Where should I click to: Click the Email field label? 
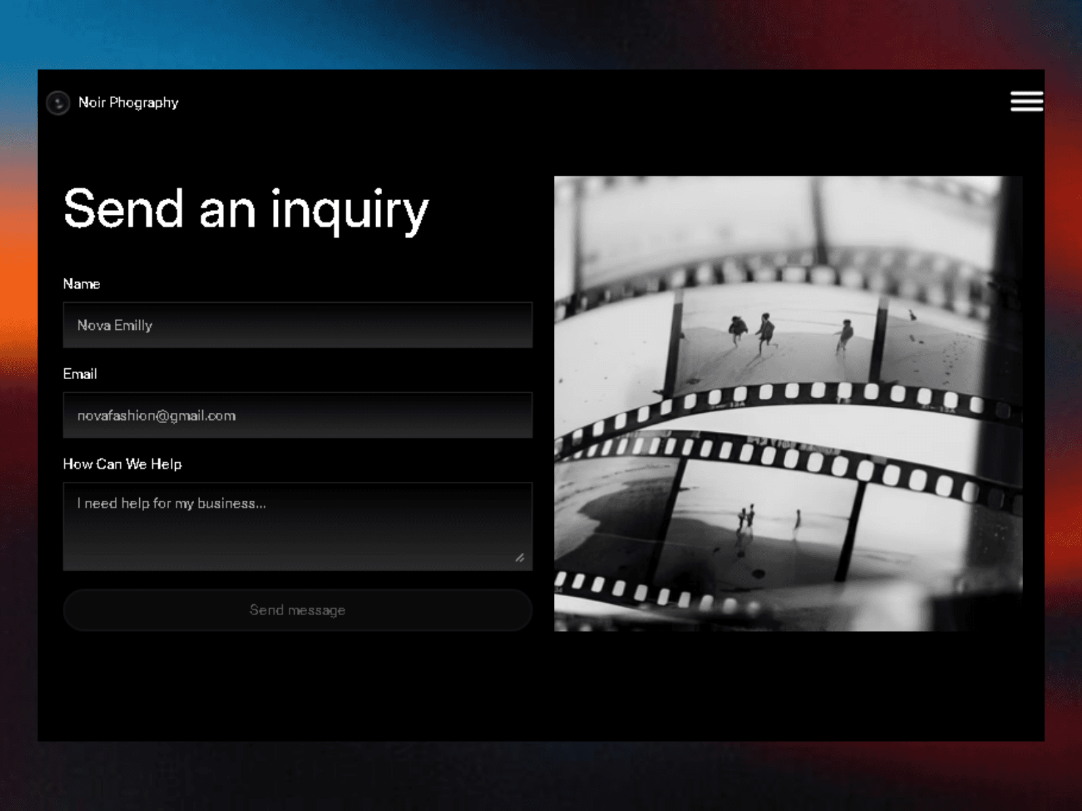pos(80,374)
